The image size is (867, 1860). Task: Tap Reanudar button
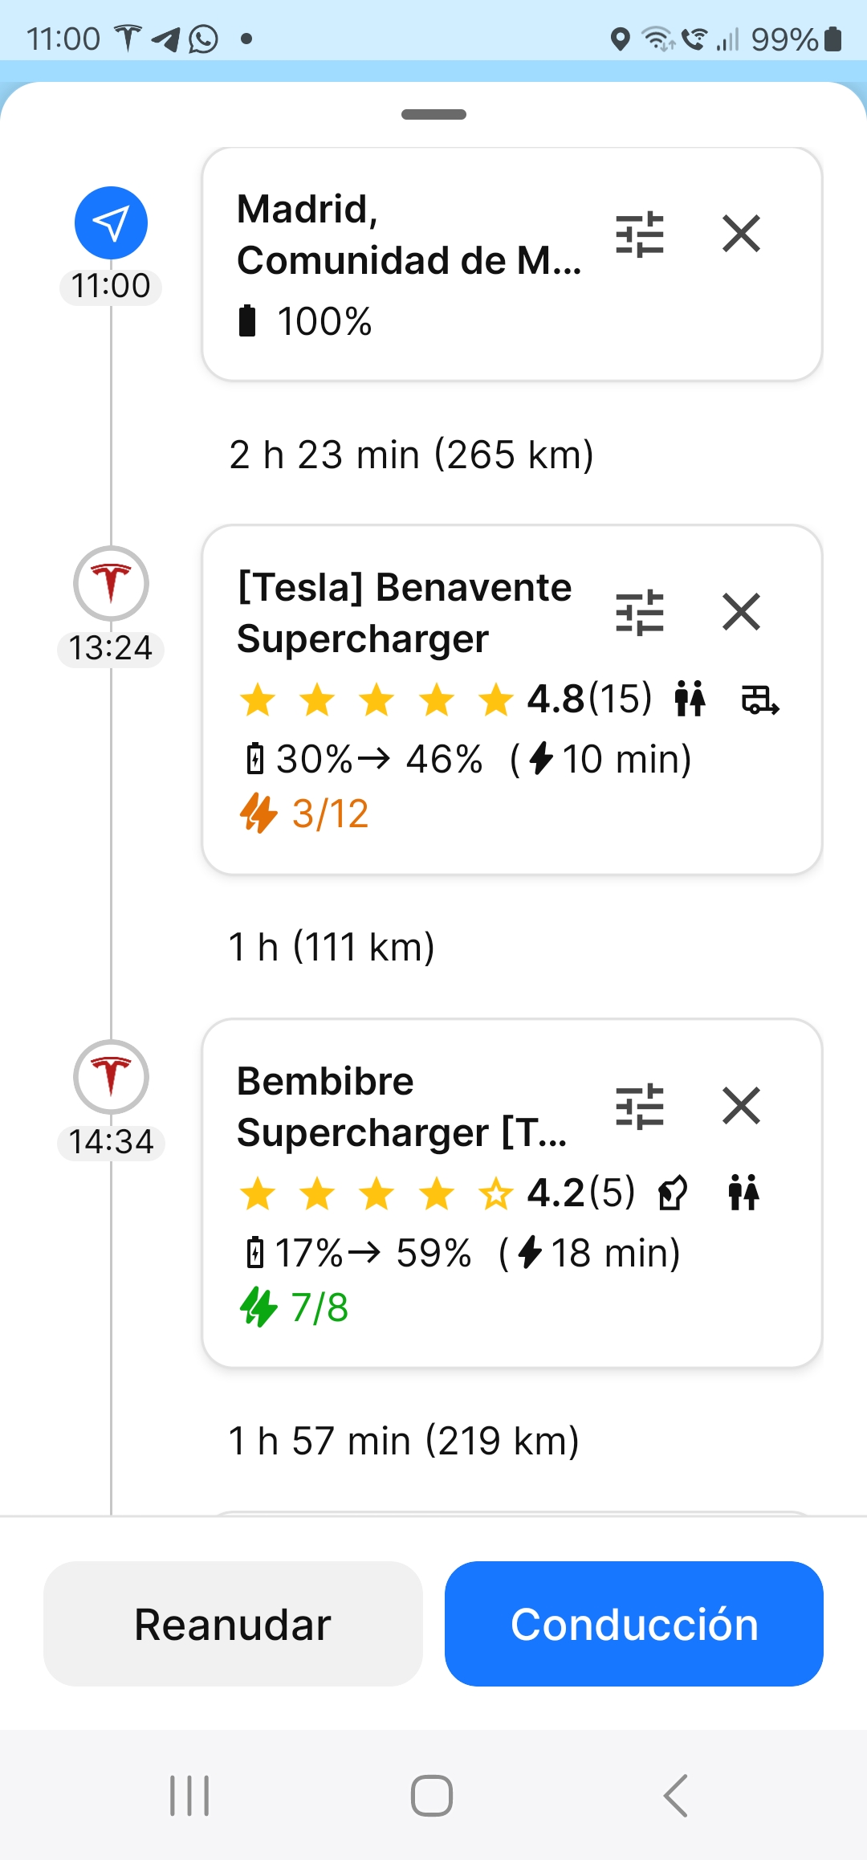click(x=233, y=1624)
